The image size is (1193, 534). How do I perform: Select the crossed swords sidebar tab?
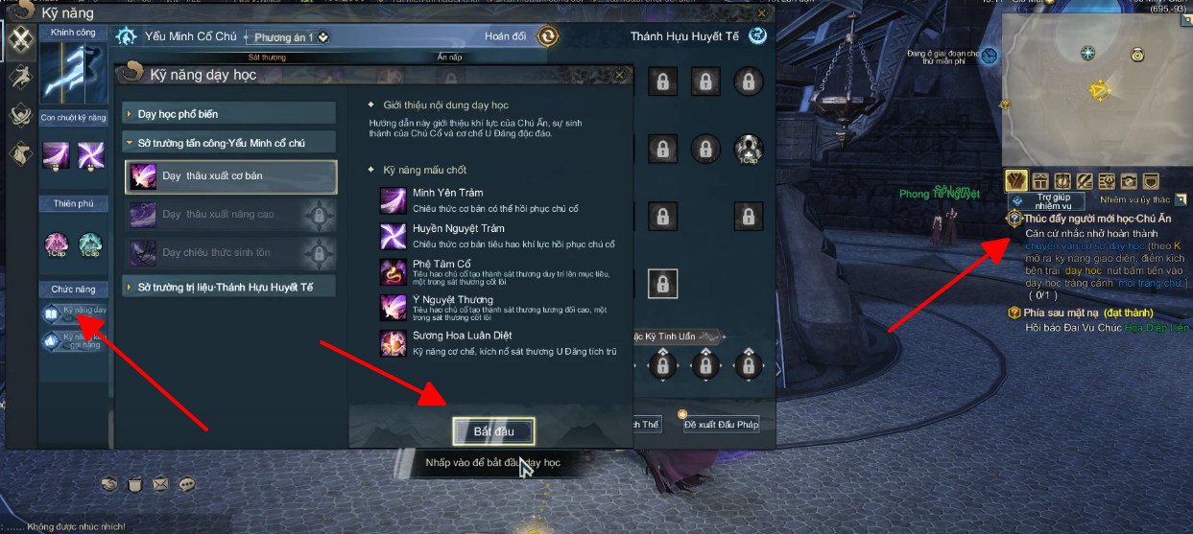(x=21, y=39)
